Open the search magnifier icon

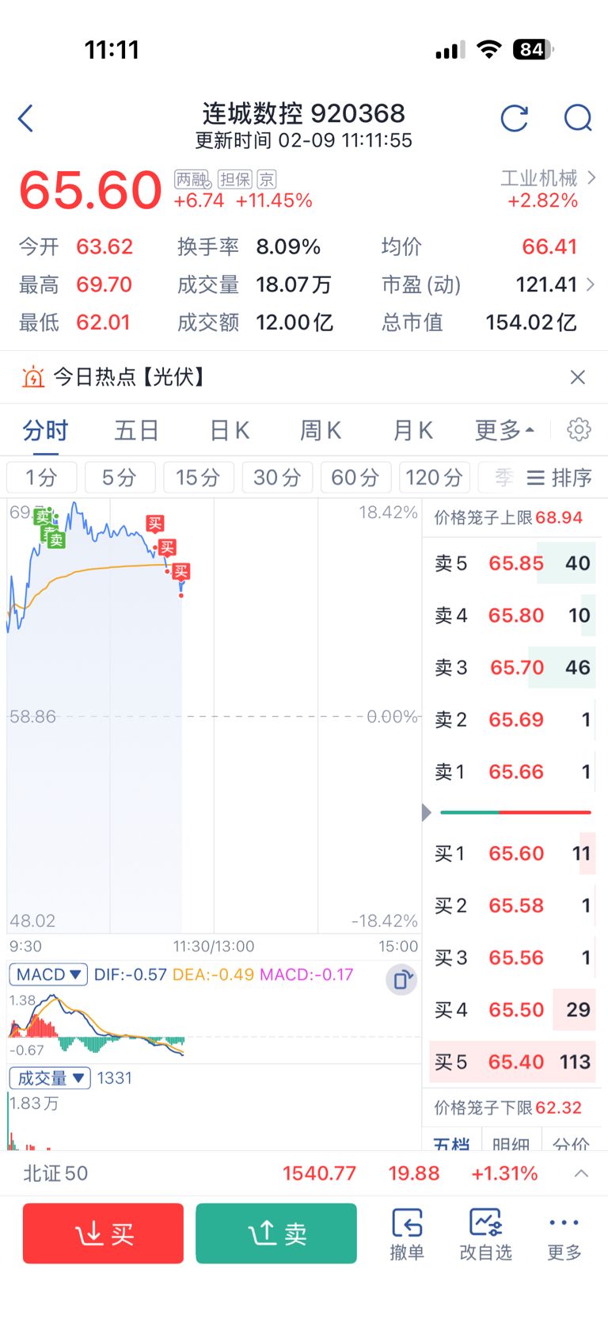pos(578,119)
